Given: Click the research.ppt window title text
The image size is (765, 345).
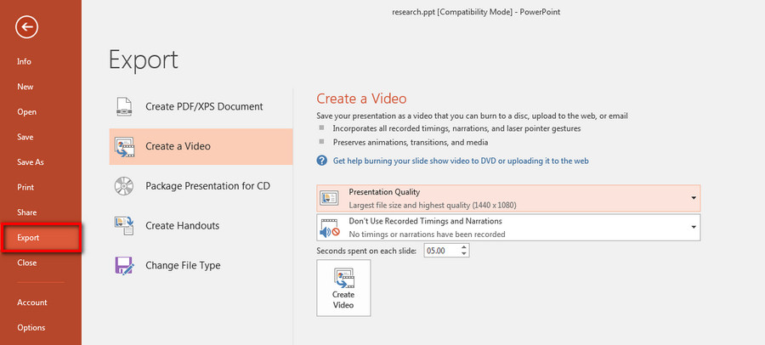Looking at the screenshot, I should point(476,12).
